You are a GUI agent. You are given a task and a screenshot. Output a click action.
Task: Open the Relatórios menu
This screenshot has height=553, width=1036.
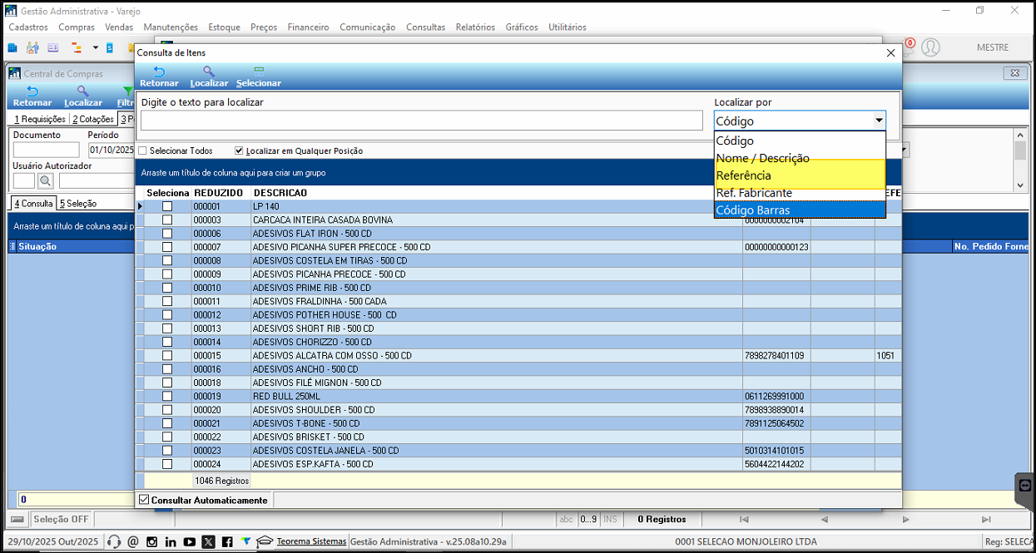474,27
